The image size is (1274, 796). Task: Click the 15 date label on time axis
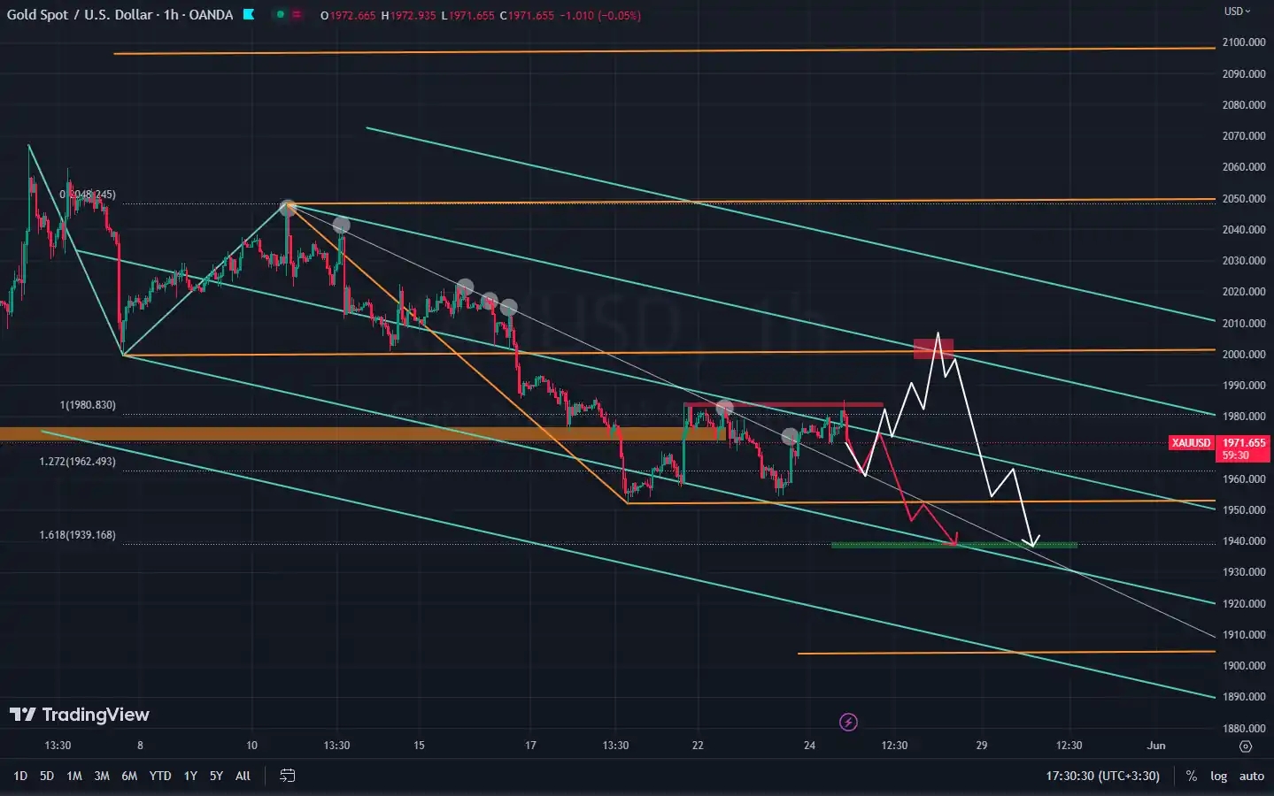click(419, 746)
